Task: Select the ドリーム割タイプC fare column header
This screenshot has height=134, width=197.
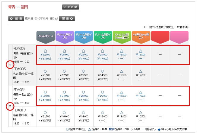Action: click(103, 37)
